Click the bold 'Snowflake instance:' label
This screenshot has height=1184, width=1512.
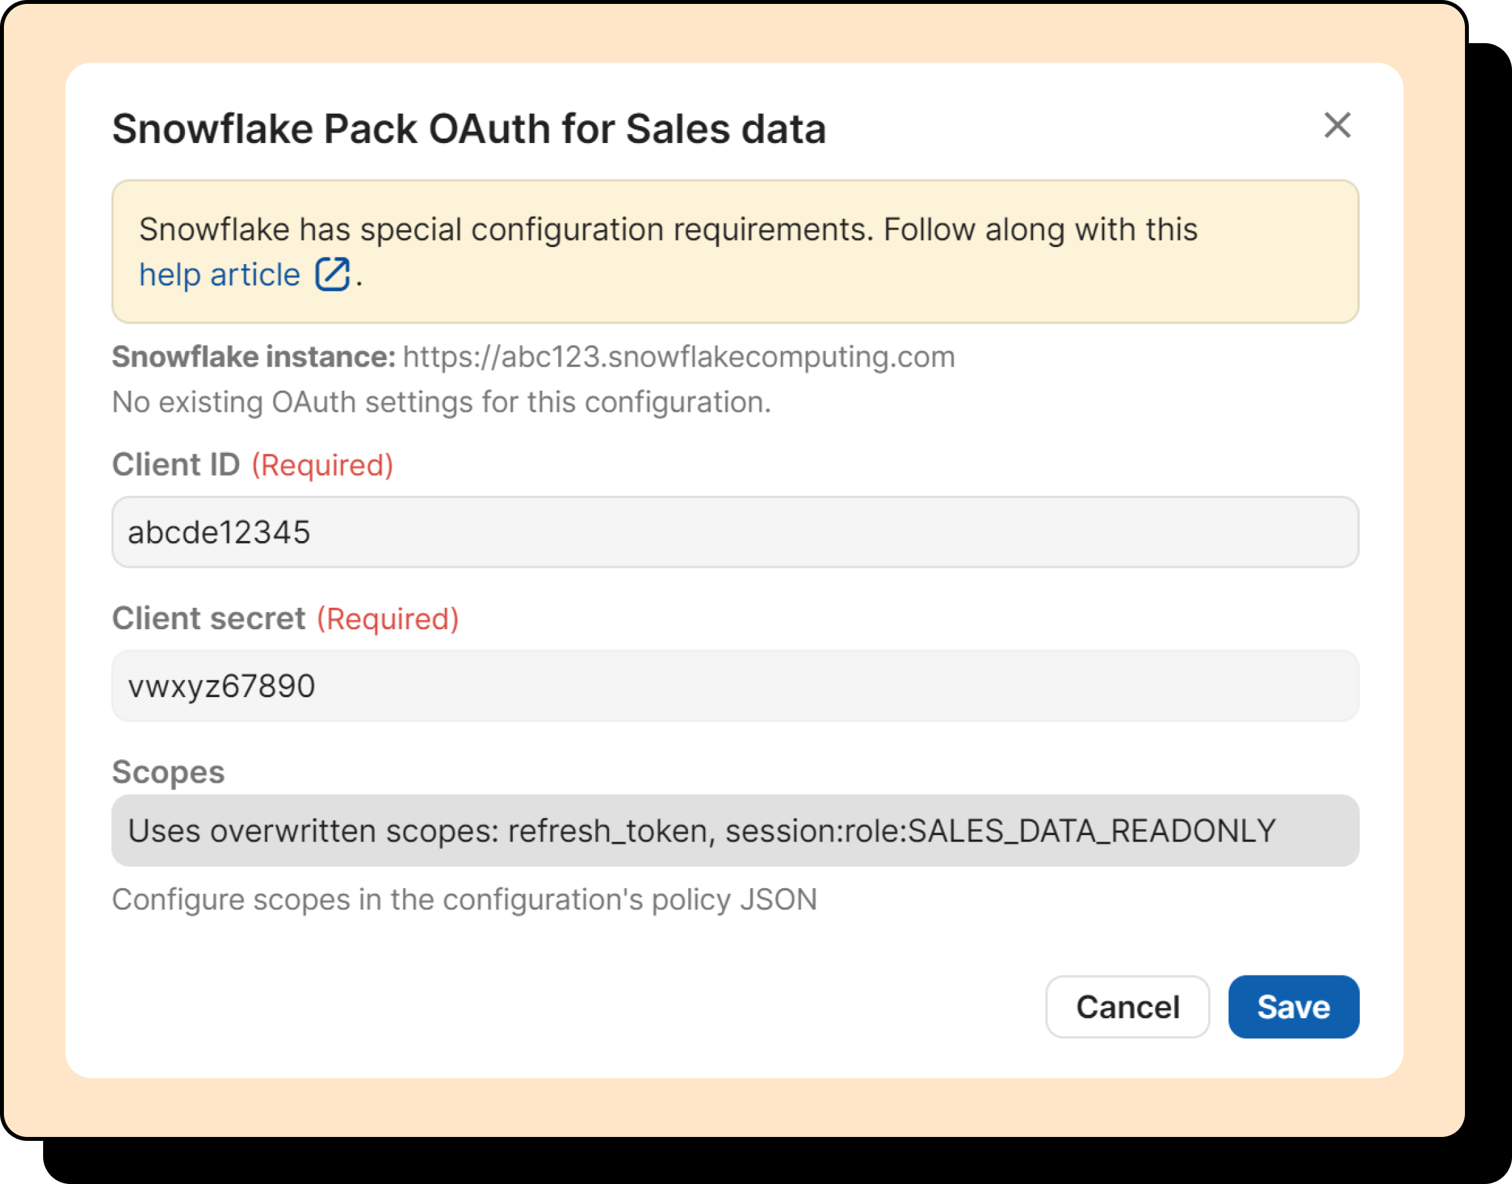point(254,357)
